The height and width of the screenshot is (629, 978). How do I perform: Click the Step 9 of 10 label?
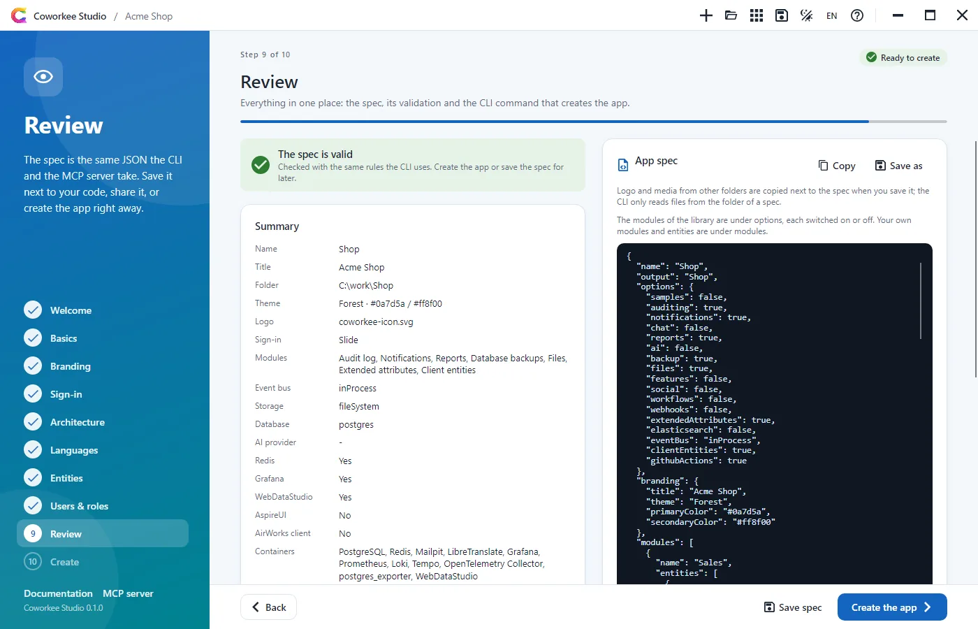(x=265, y=55)
